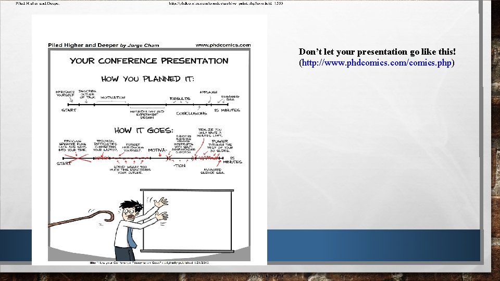Viewport: 500px width, 281px height.
Task: Click 'Your Conference Presentation' comic title
Action: (149, 61)
